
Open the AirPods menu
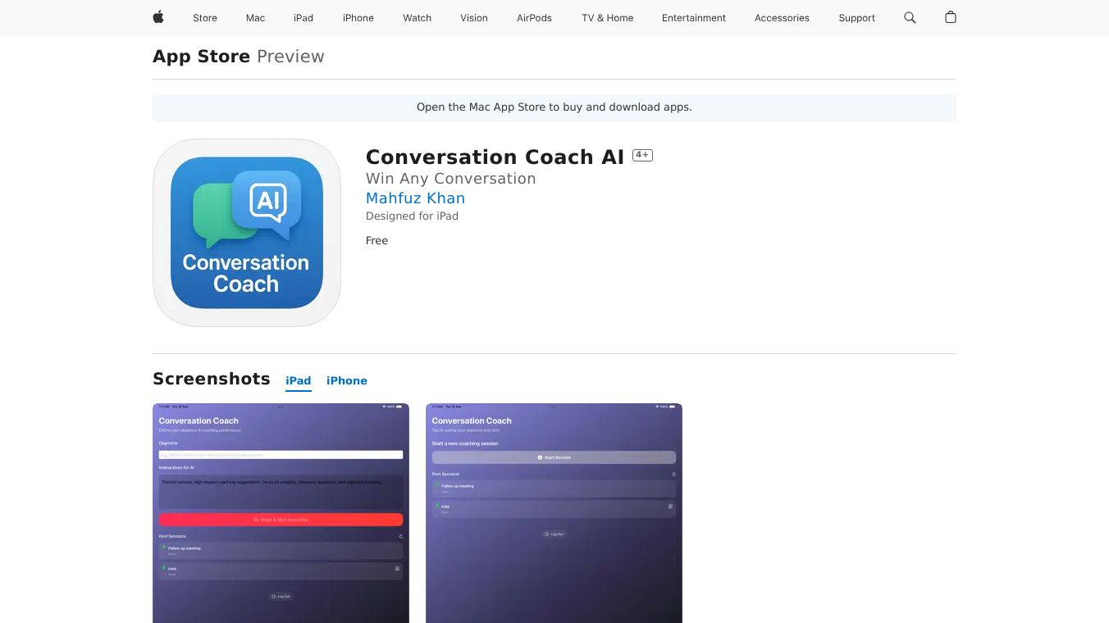[535, 18]
